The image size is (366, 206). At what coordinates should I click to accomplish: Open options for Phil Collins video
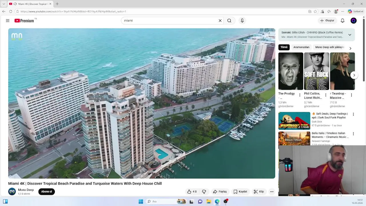tap(326, 95)
